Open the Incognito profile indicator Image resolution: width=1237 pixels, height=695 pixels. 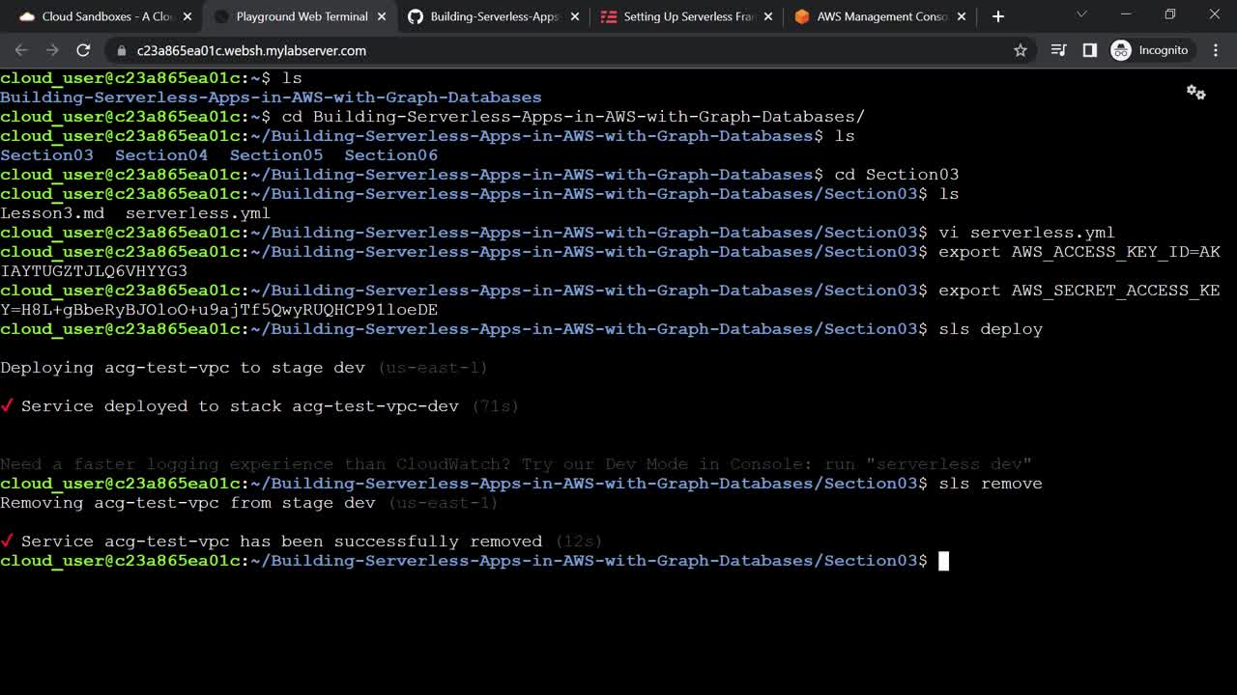(1150, 50)
